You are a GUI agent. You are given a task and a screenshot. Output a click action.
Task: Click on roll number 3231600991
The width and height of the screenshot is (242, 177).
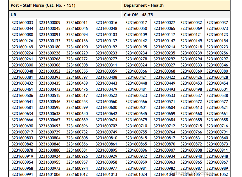(22, 174)
